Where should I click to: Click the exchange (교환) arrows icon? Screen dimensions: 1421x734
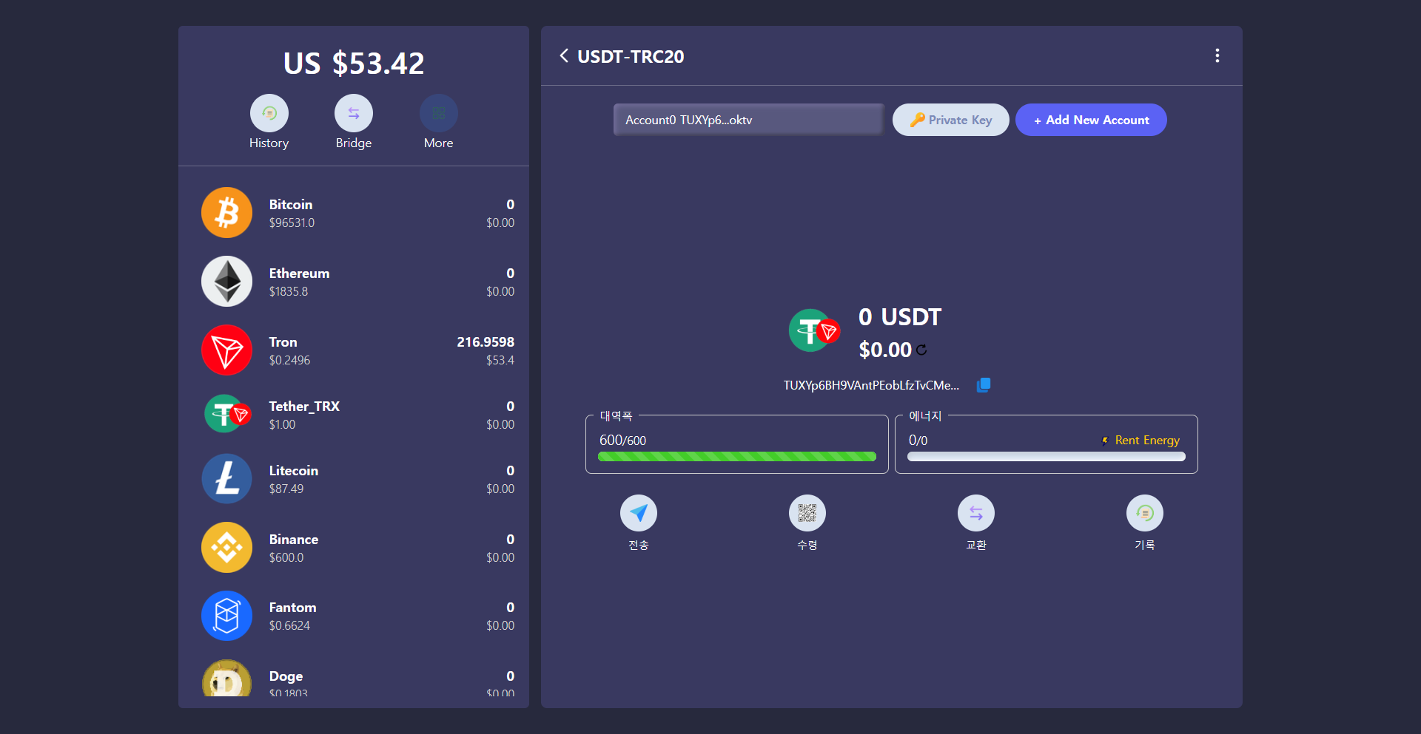point(976,513)
